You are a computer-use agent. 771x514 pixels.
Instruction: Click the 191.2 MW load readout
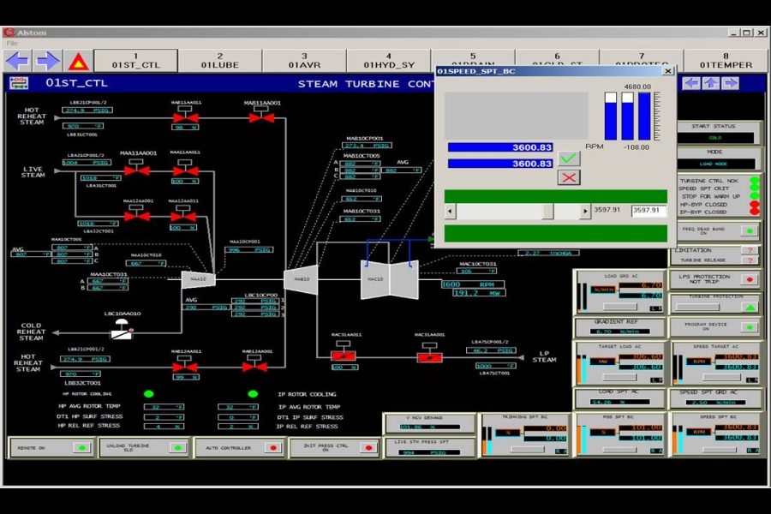(479, 293)
